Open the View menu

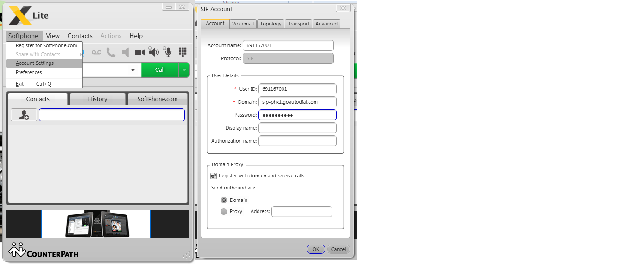pyautogui.click(x=53, y=36)
